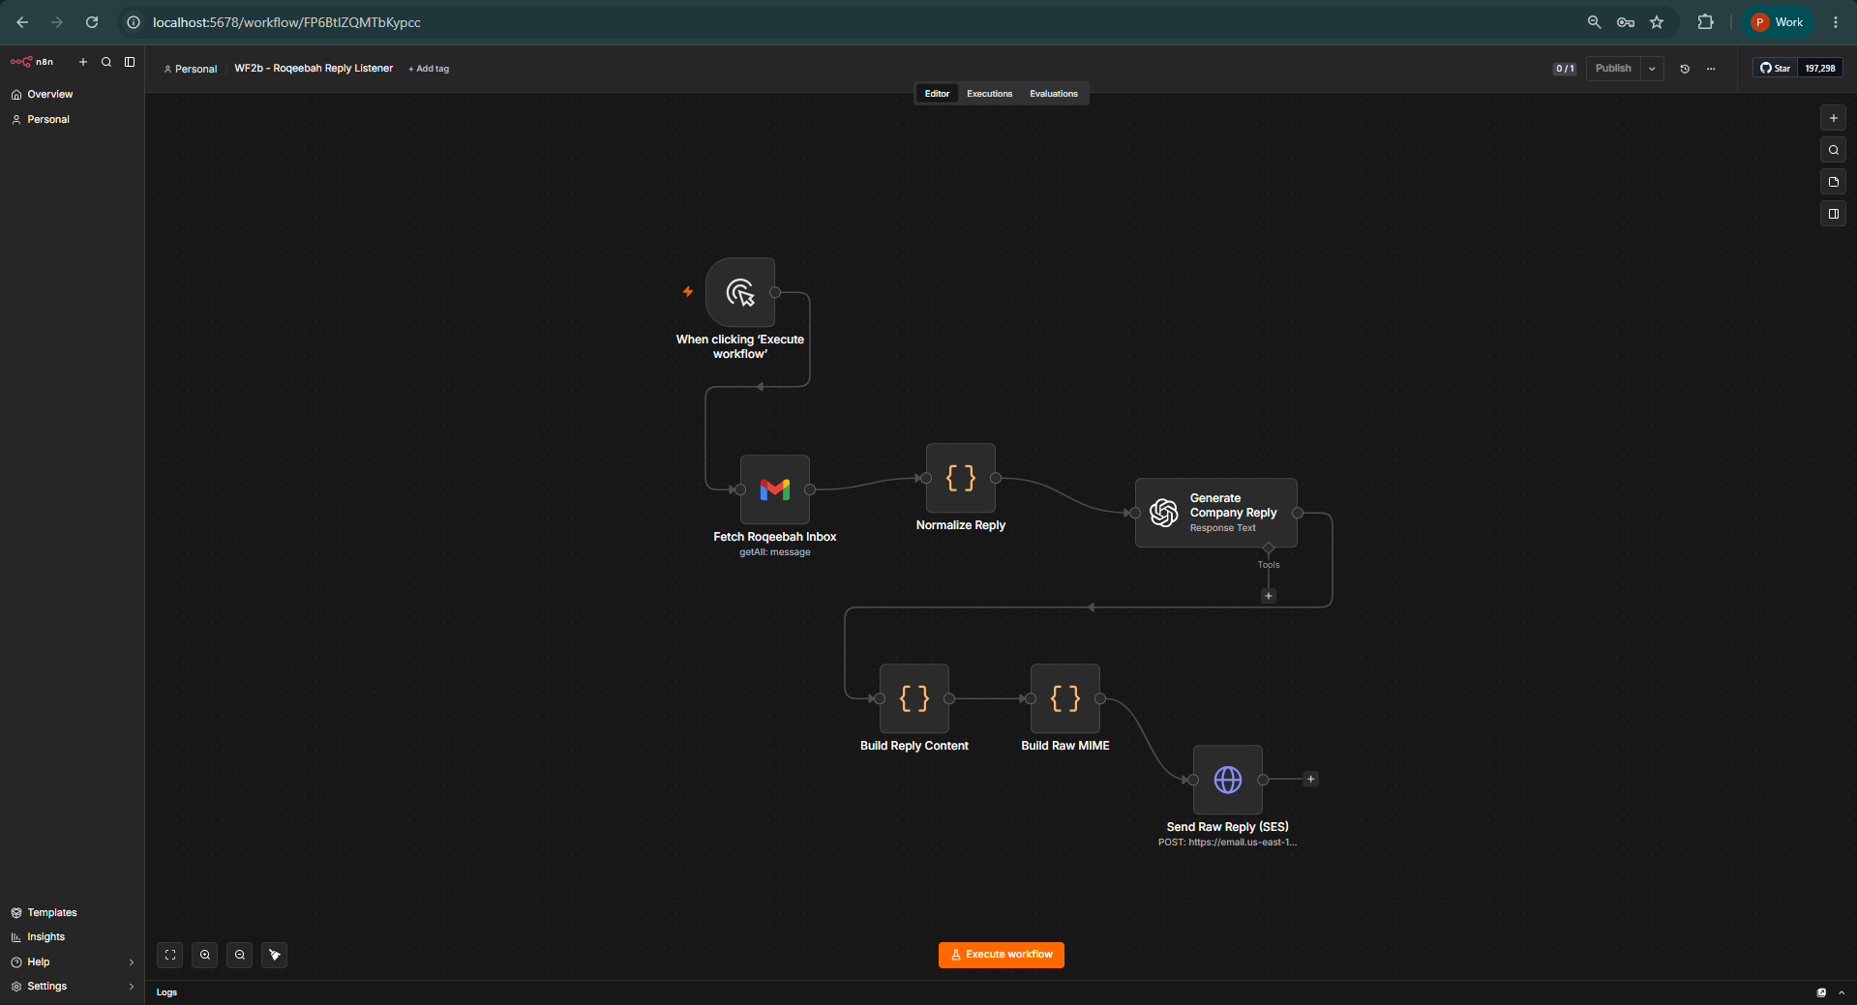Expand the Logs panel chevron
Screen dimensions: 1857x1005
[1842, 992]
